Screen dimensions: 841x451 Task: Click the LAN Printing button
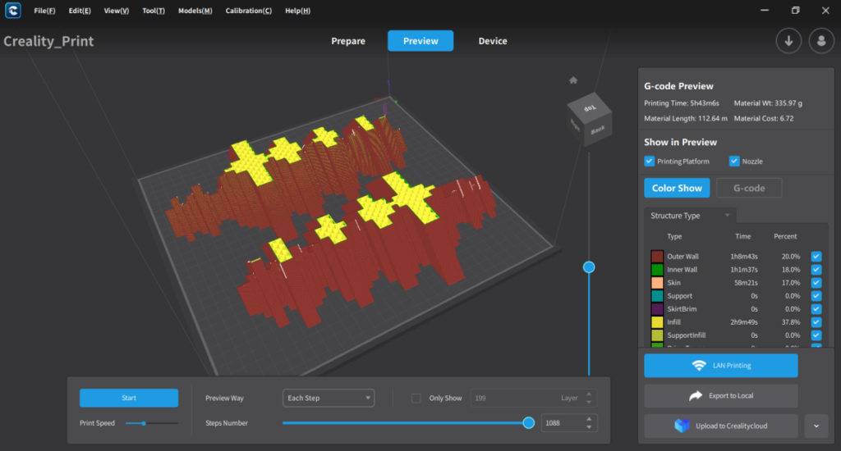click(x=721, y=365)
